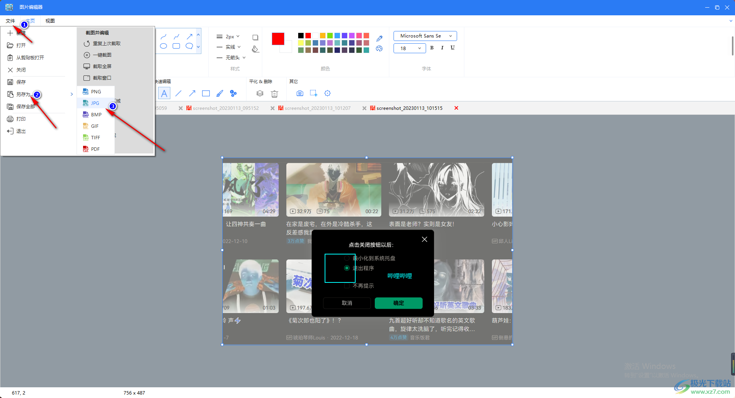The width and height of the screenshot is (735, 398).
Task: Collapse the ribbon using top-right chevron
Action: (x=731, y=21)
